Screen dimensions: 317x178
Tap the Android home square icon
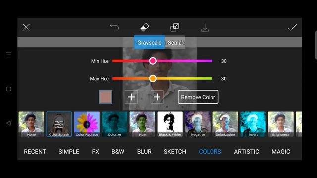coord(9,89)
